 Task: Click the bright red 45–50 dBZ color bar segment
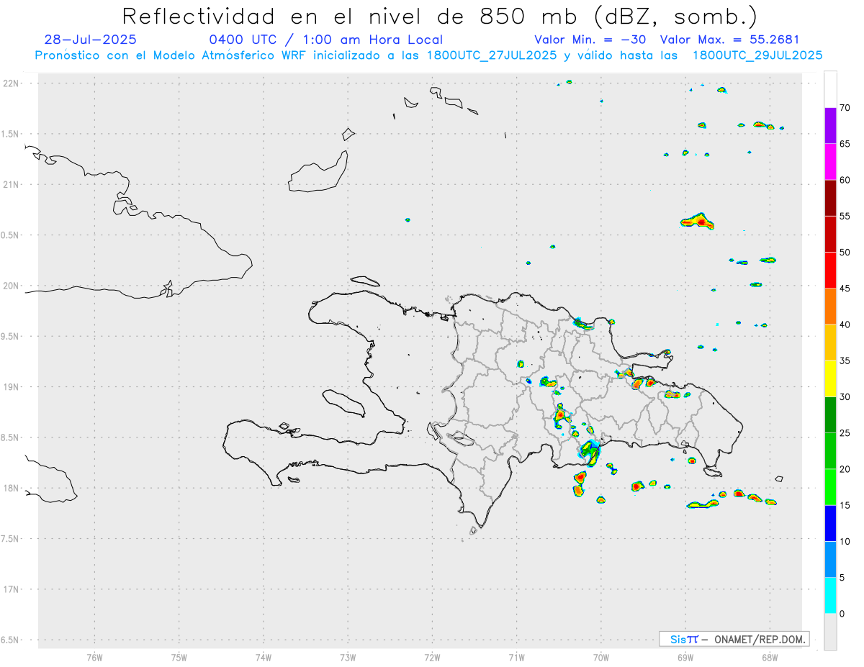830,271
